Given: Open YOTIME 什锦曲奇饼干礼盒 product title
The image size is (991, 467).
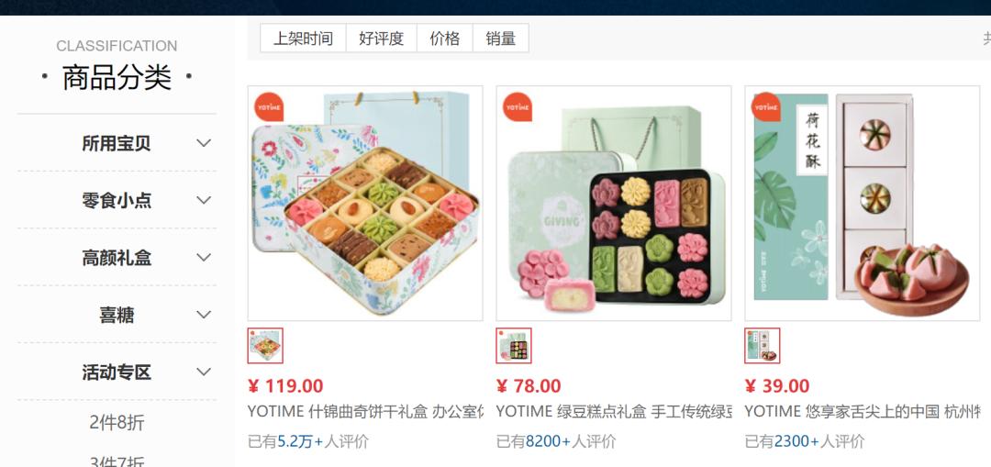Looking at the screenshot, I should point(365,412).
